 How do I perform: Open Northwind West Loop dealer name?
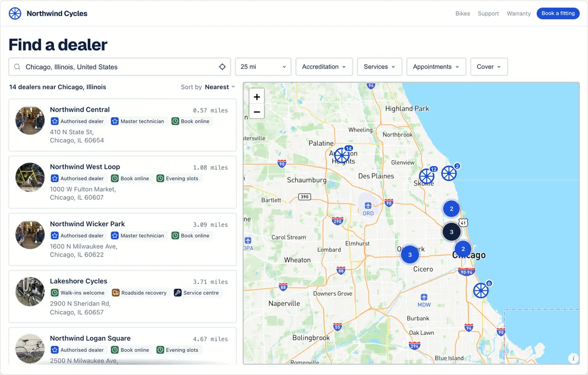pos(85,167)
